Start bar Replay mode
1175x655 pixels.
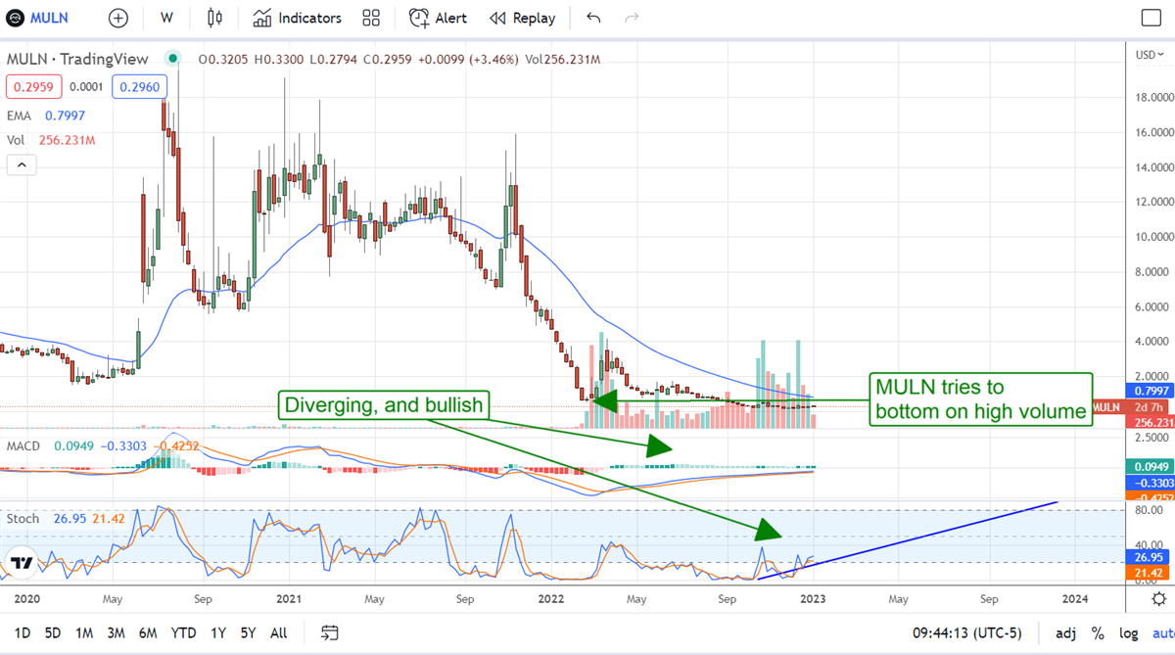point(522,18)
